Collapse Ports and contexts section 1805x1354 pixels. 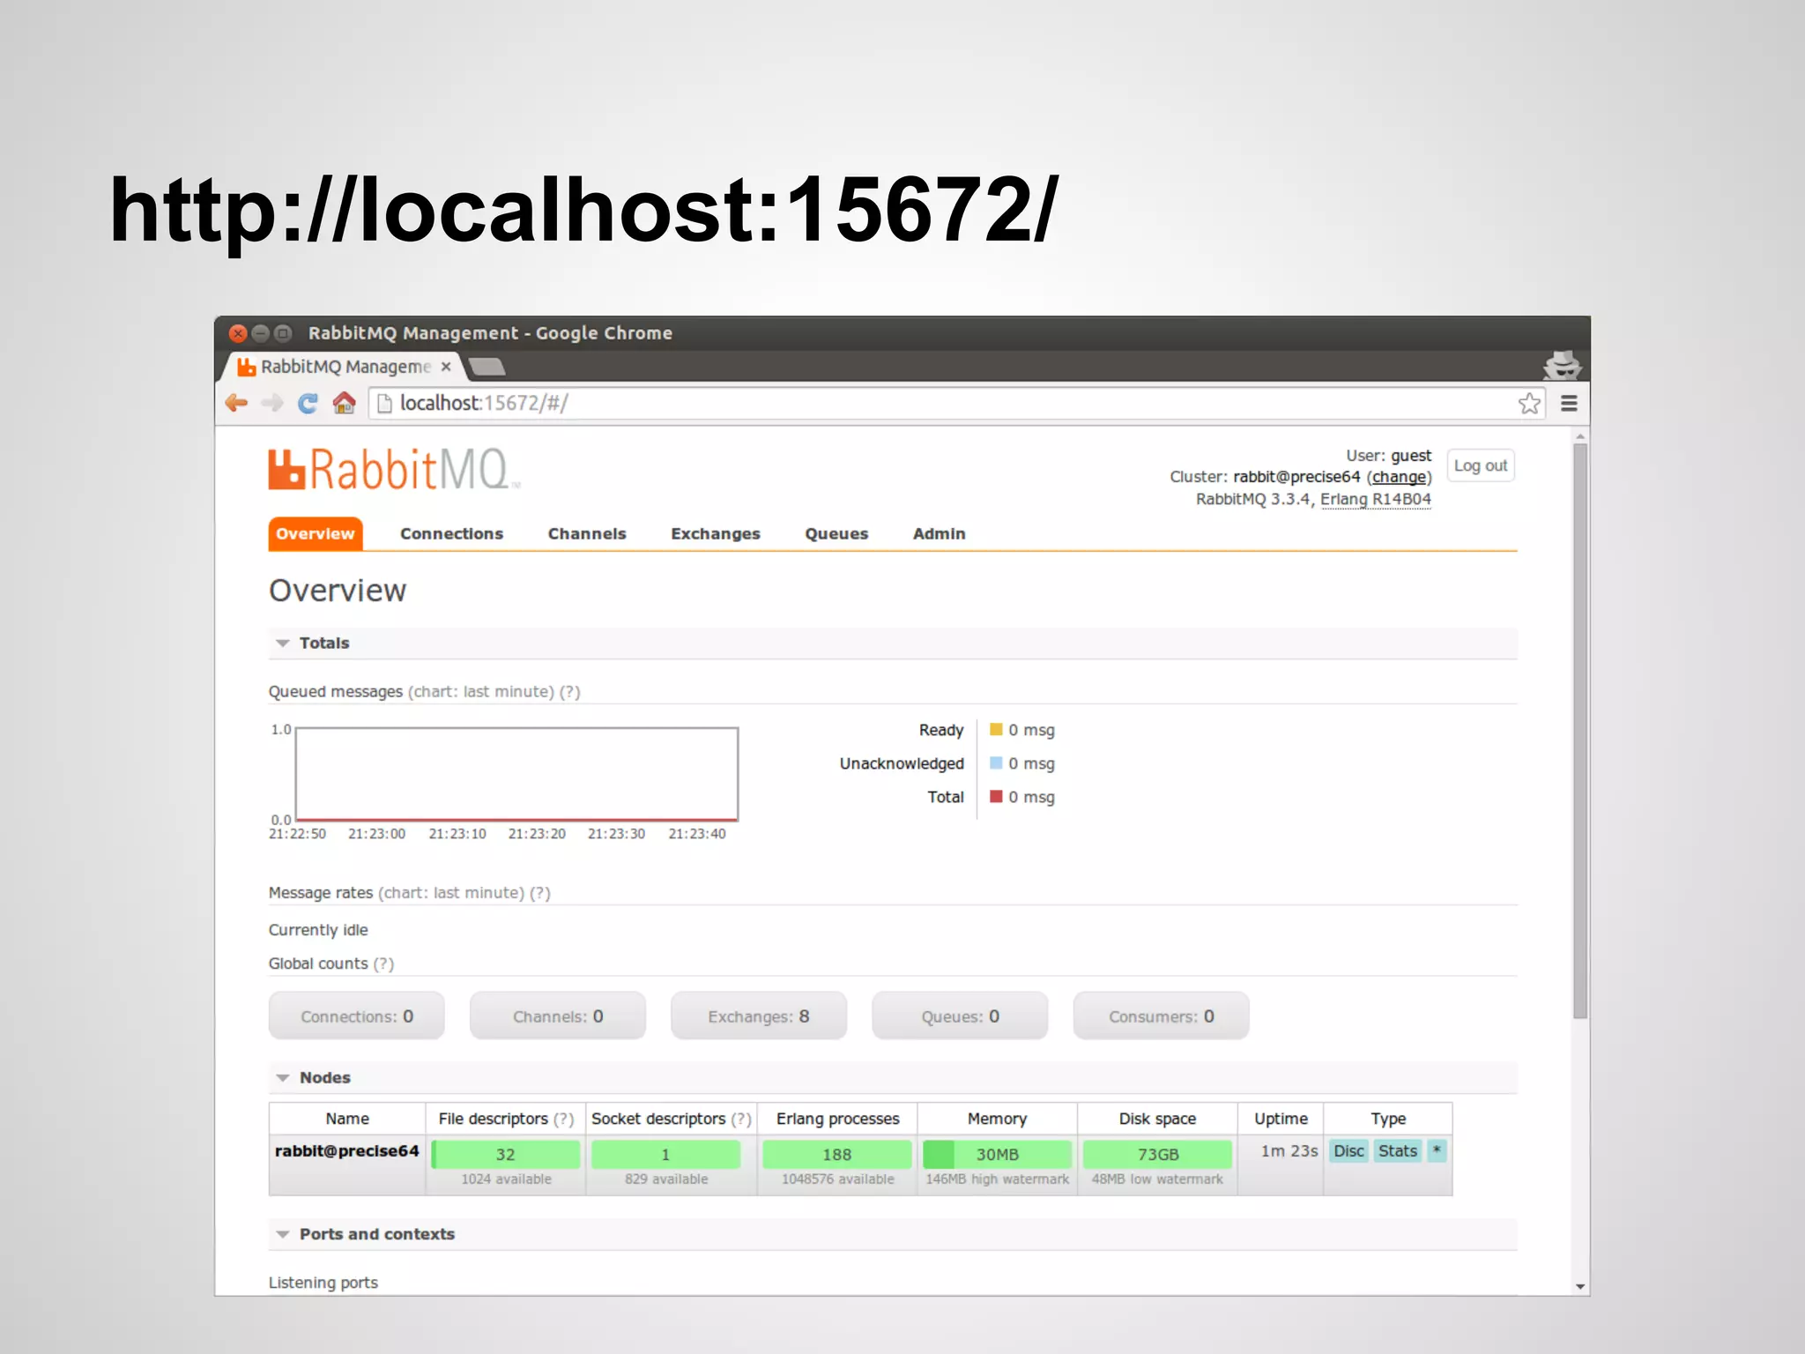click(x=376, y=1234)
